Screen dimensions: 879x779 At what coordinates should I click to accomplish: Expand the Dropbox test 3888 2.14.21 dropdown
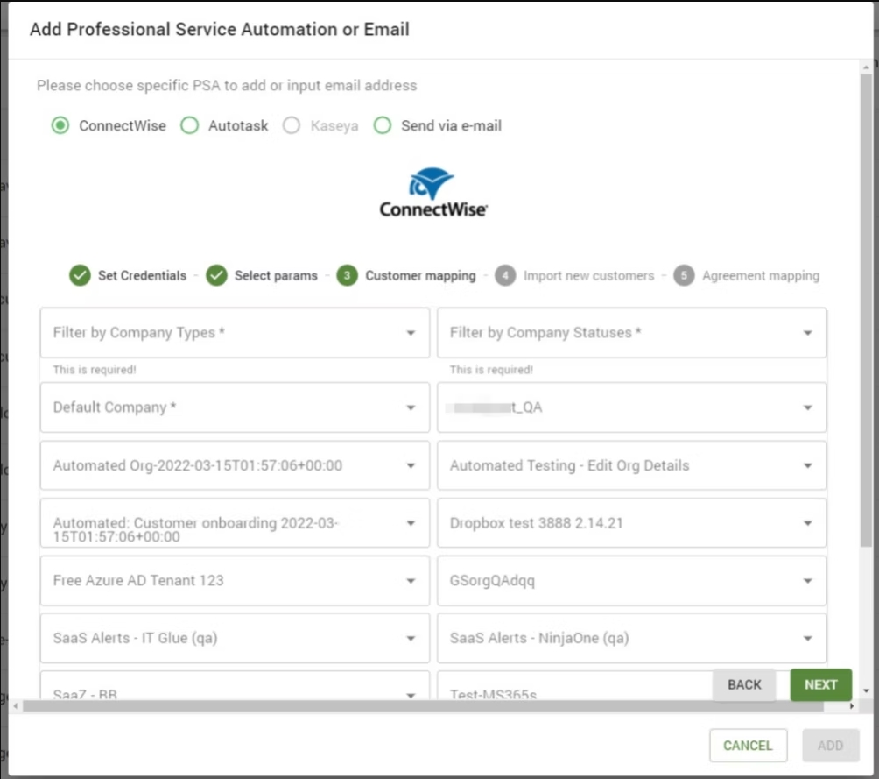point(632,523)
